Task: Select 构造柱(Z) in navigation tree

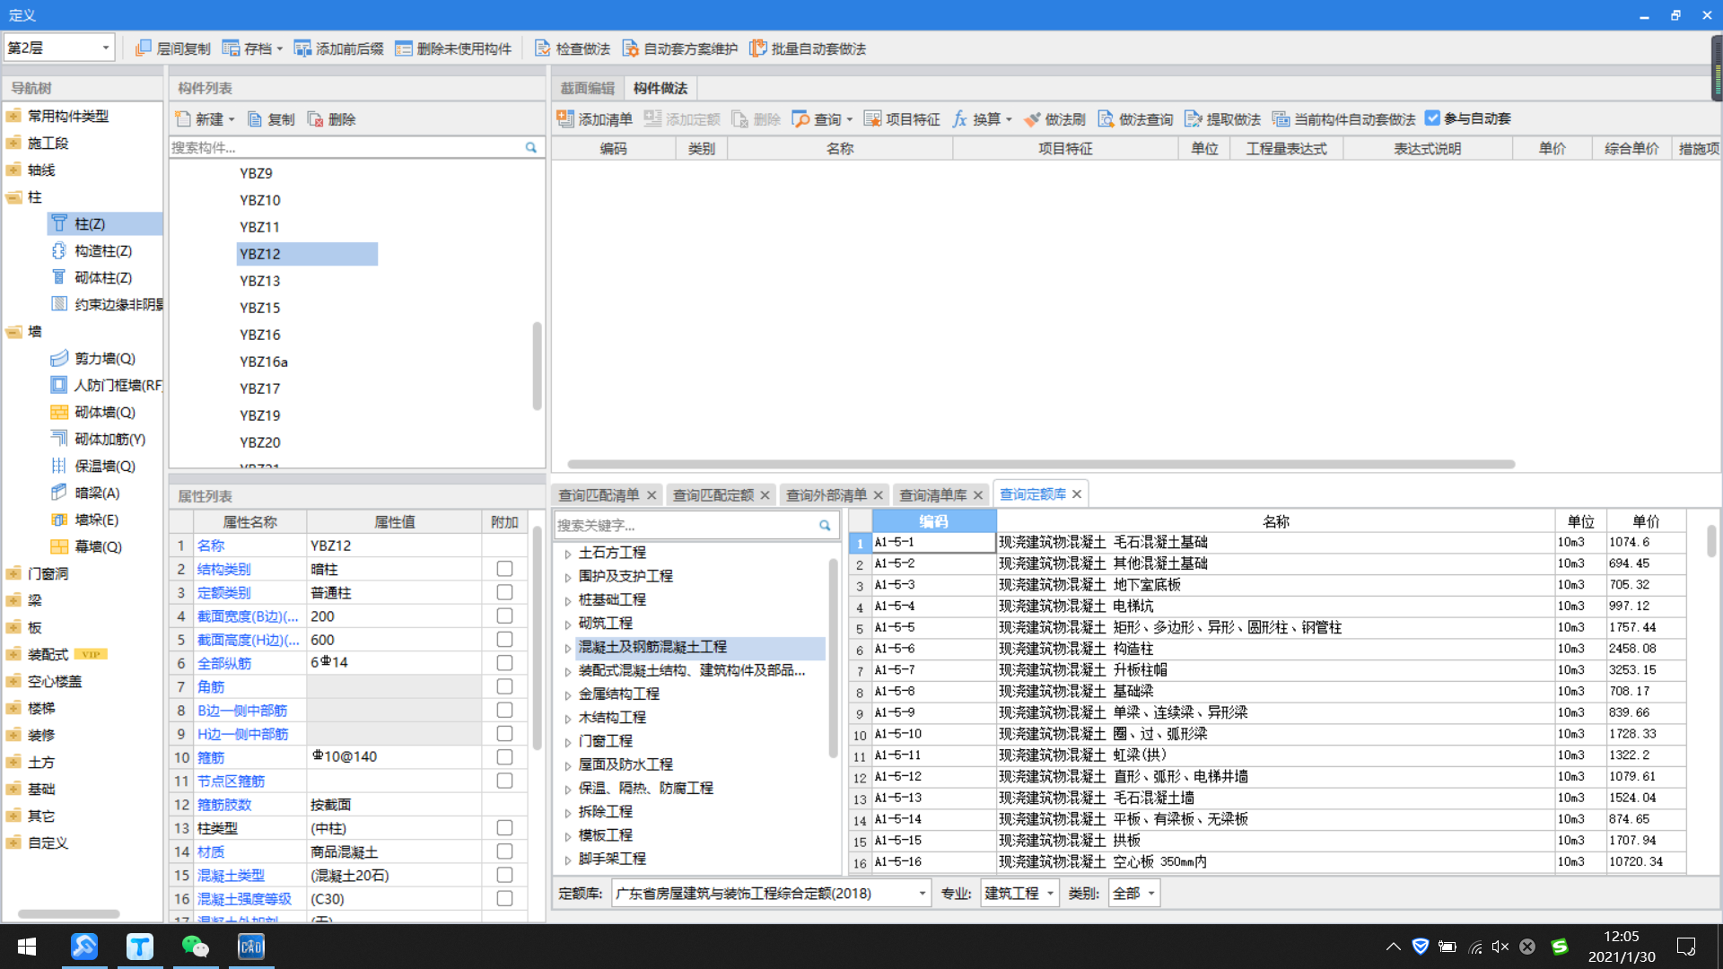Action: [x=103, y=250]
